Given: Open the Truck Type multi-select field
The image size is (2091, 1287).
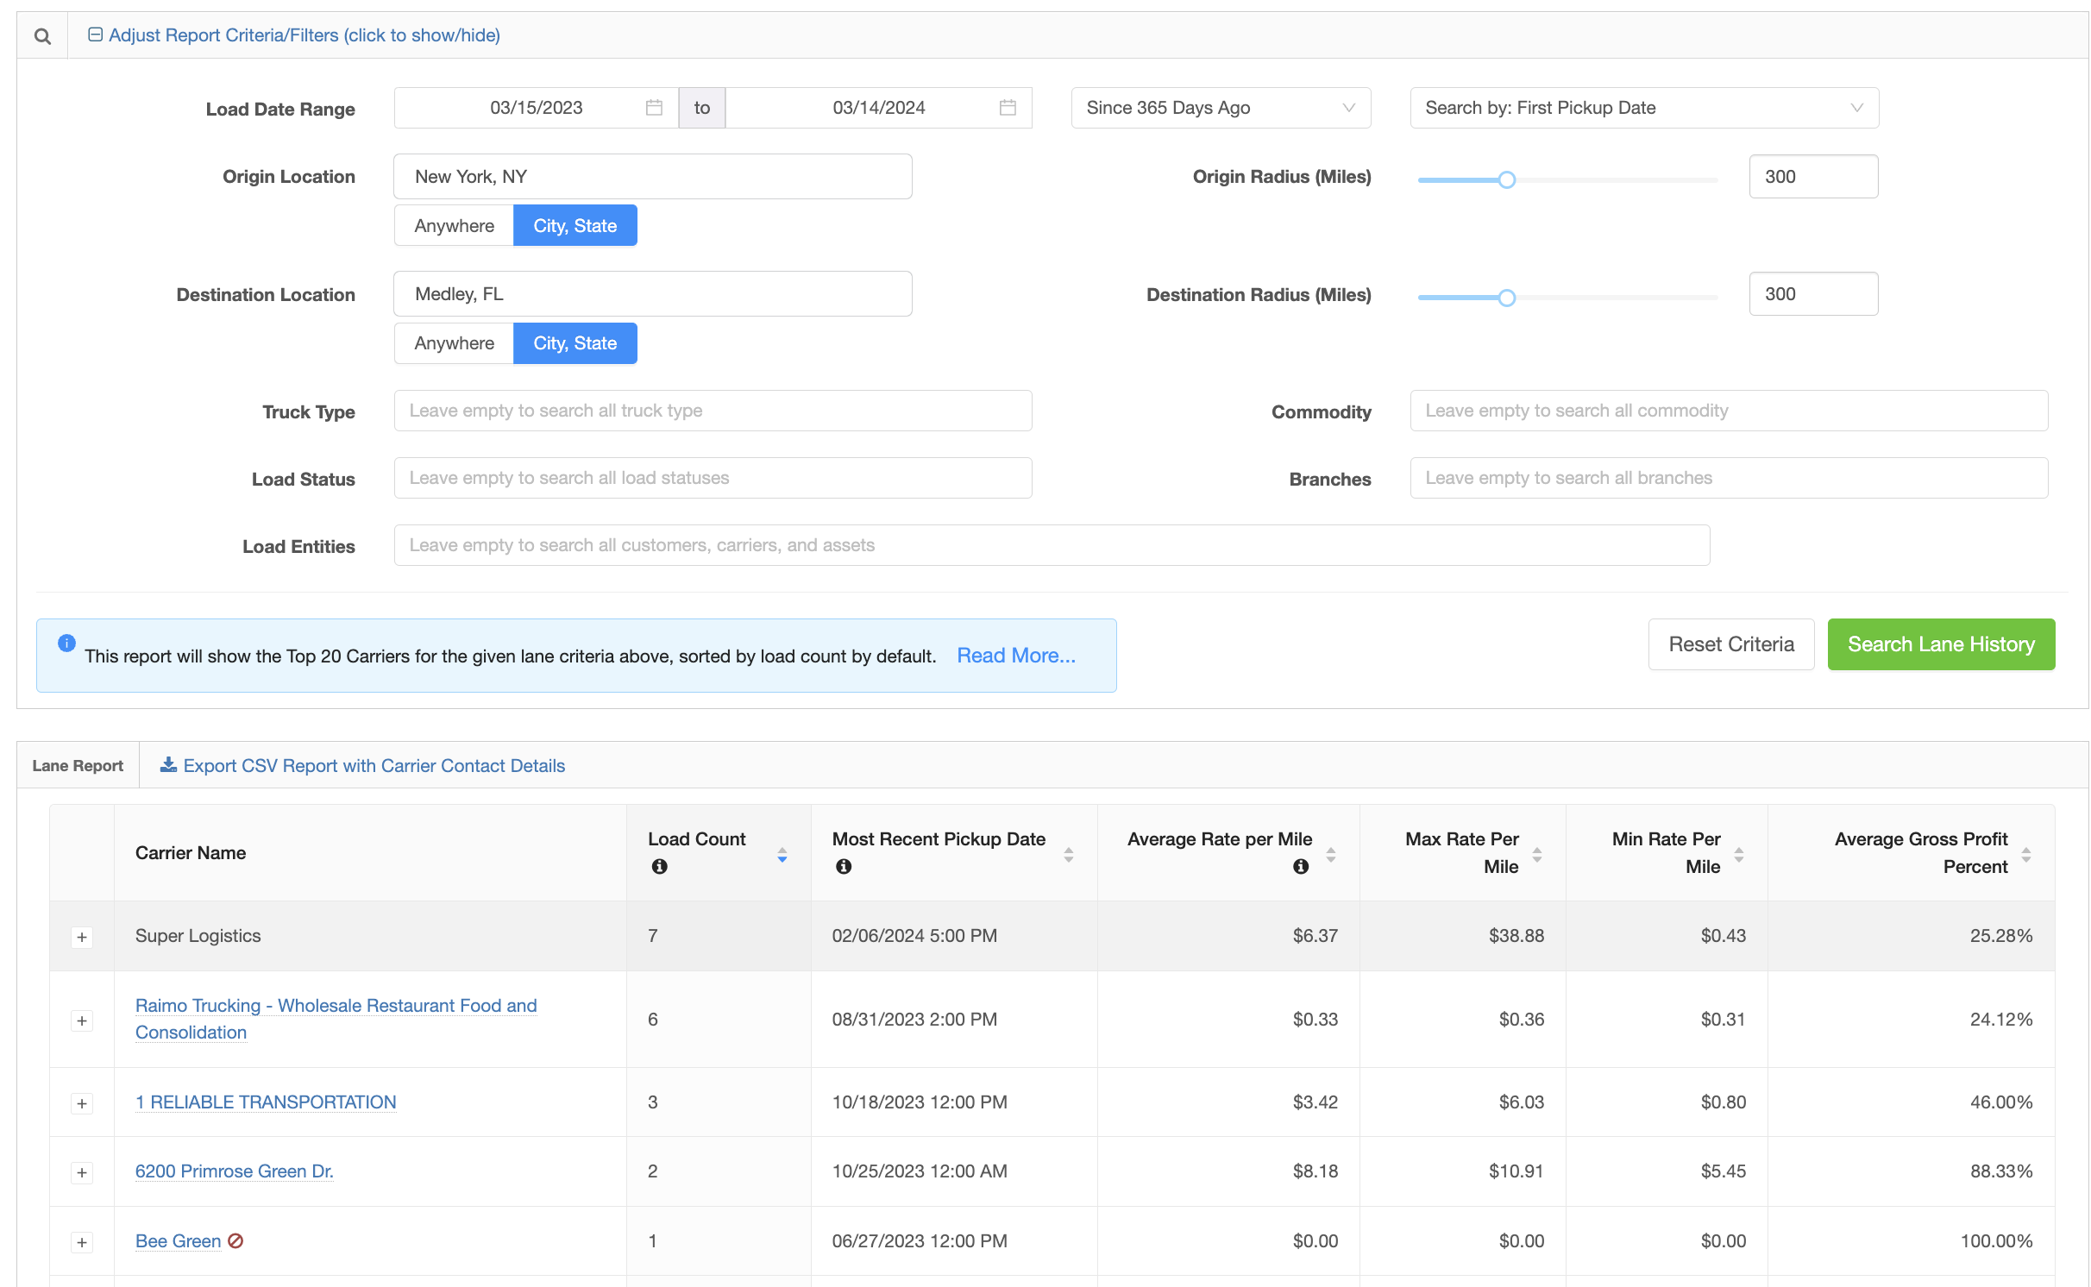Looking at the screenshot, I should [x=713, y=411].
